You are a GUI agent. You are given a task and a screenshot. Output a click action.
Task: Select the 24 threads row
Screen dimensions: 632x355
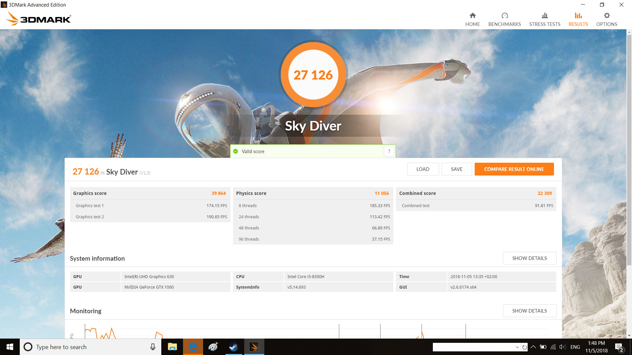point(313,217)
